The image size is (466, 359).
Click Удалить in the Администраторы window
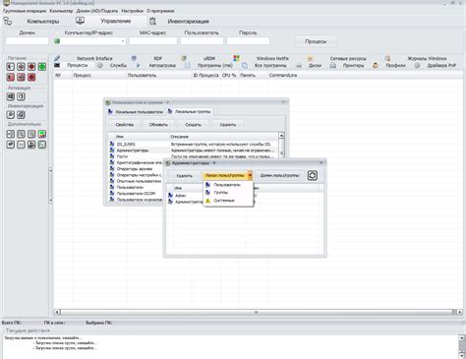pos(184,176)
